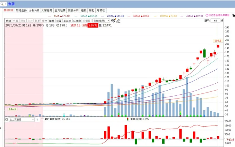
Task: Open the chart settings gear icon
Action: coord(113,21)
